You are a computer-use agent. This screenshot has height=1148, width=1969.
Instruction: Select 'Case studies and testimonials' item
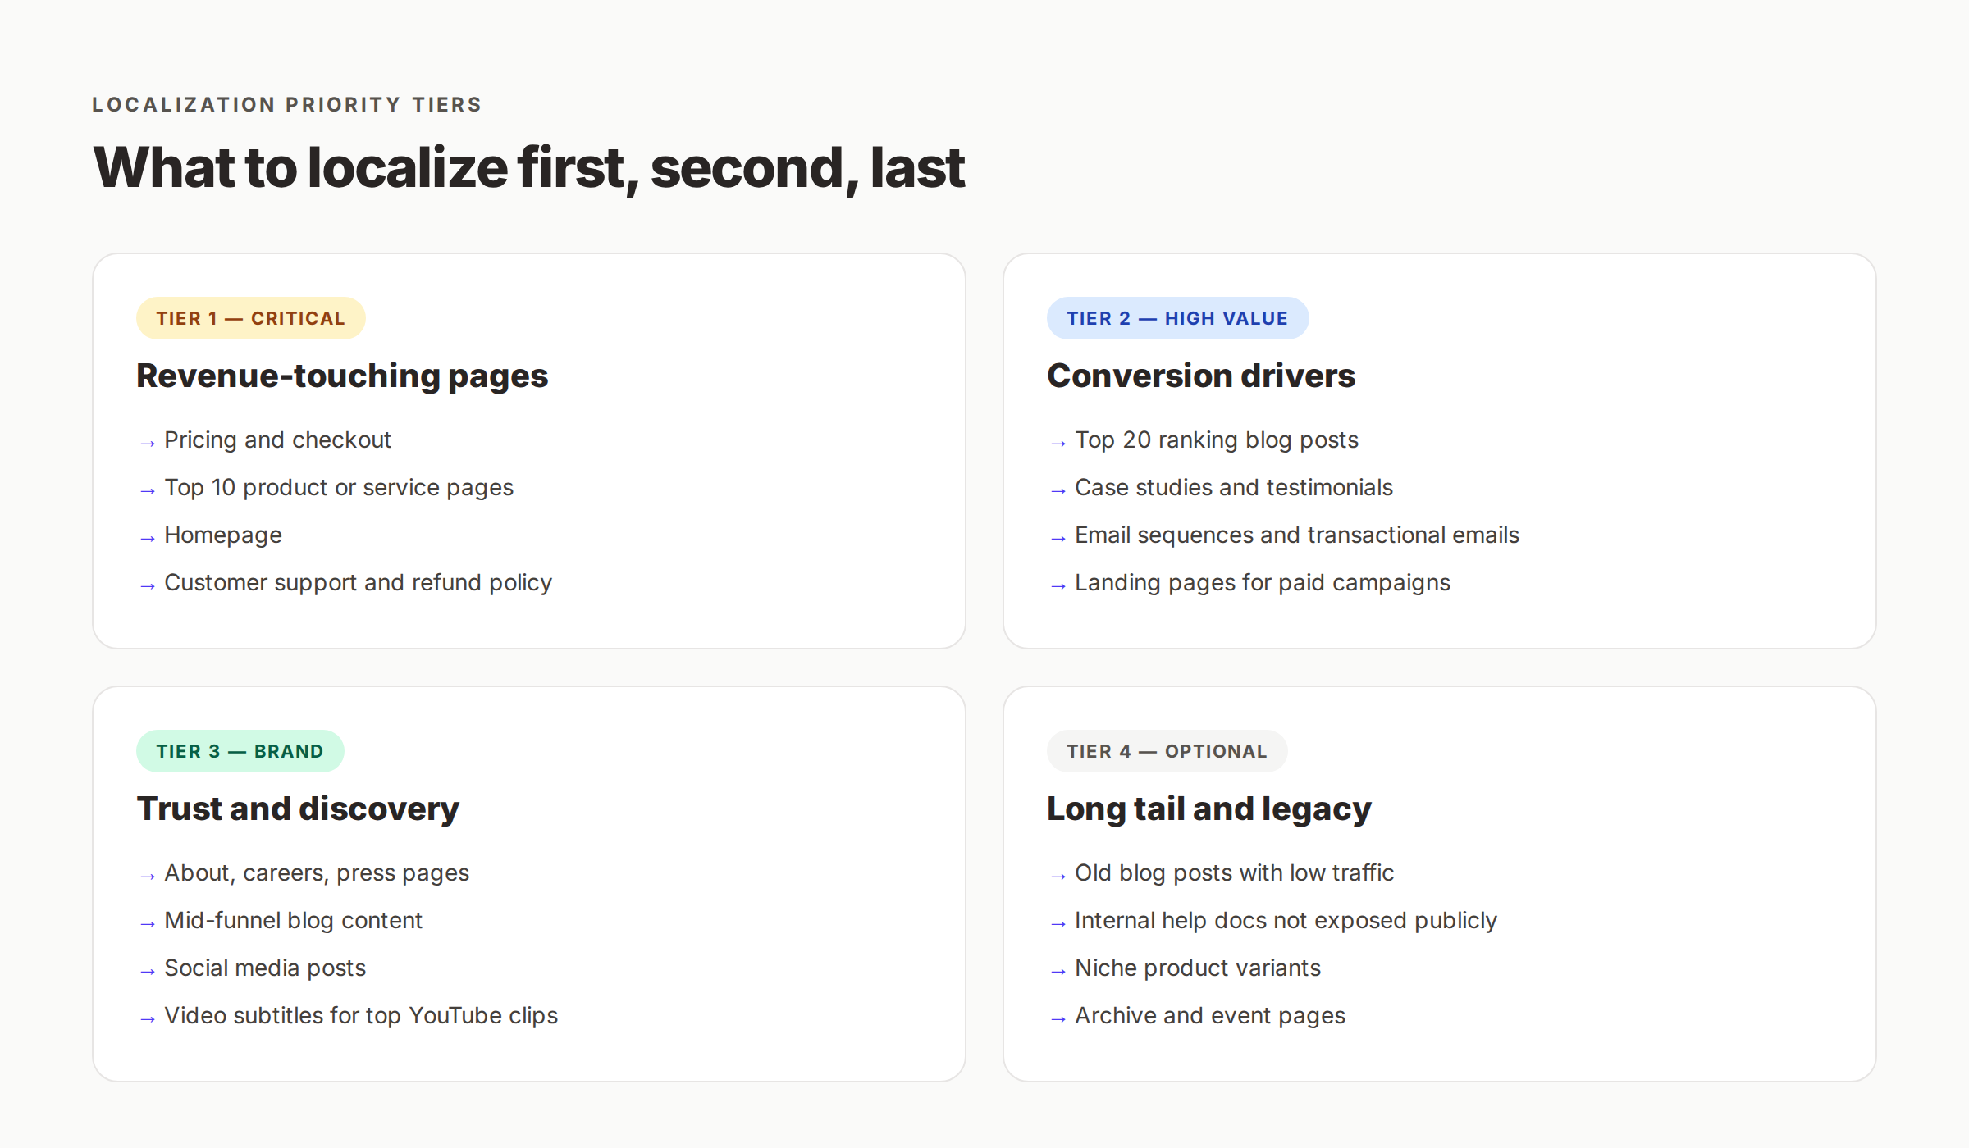pos(1234,488)
